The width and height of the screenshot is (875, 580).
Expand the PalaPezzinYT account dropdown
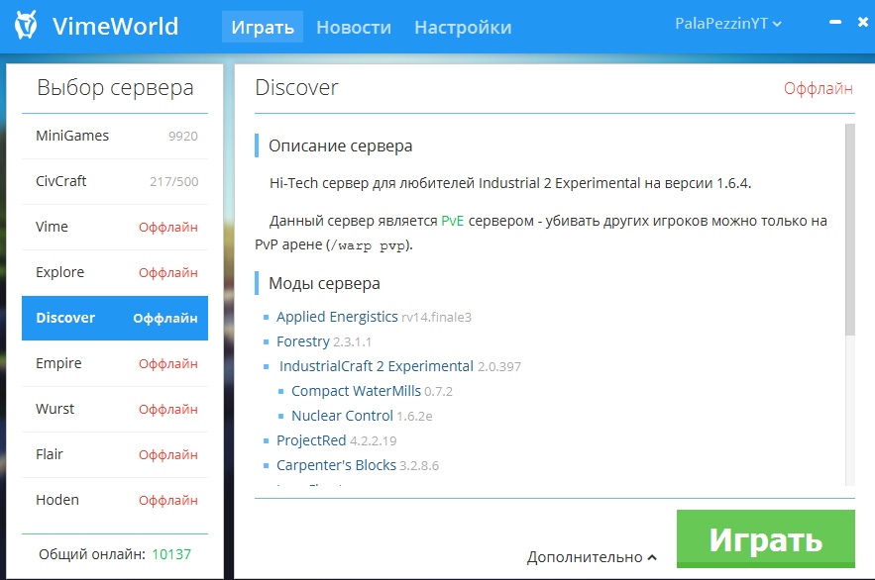tap(727, 24)
